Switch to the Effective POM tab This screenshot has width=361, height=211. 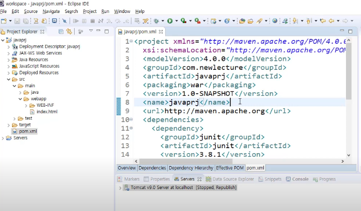pyautogui.click(x=229, y=168)
